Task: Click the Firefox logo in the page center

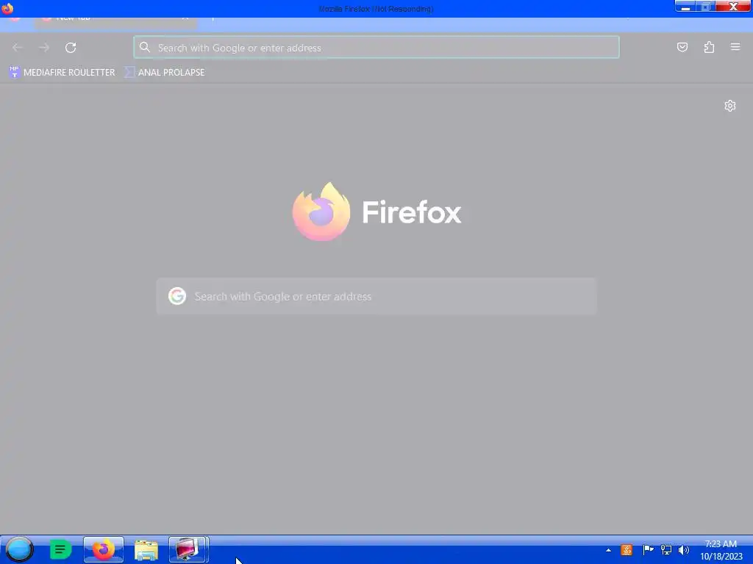Action: pos(321,211)
